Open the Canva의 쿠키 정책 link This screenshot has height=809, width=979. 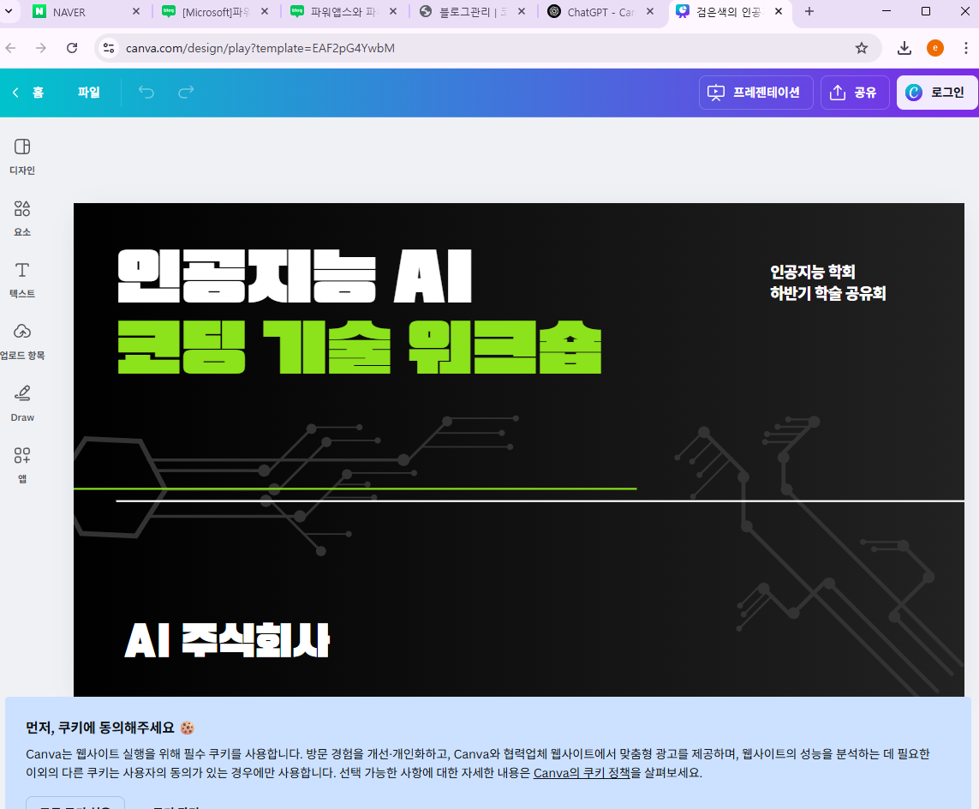point(582,773)
